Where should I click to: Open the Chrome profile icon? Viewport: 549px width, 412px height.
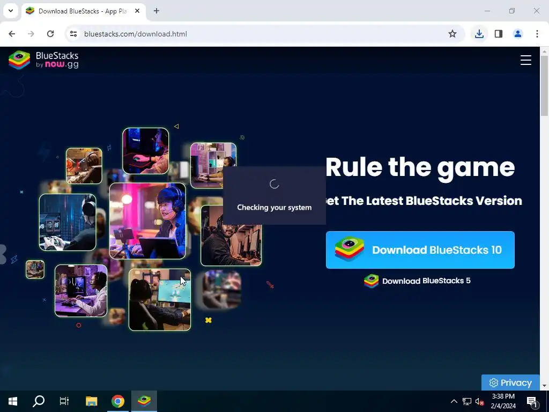coord(518,34)
